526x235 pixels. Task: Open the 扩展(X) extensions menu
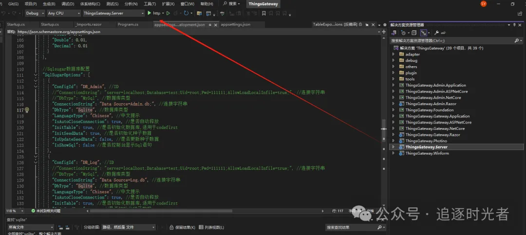tap(168, 4)
